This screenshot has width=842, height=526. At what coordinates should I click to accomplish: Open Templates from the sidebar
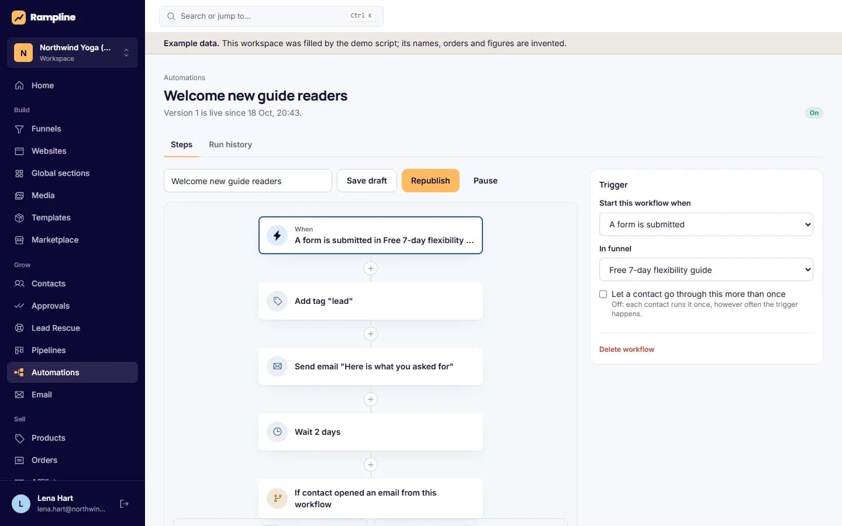73,217
